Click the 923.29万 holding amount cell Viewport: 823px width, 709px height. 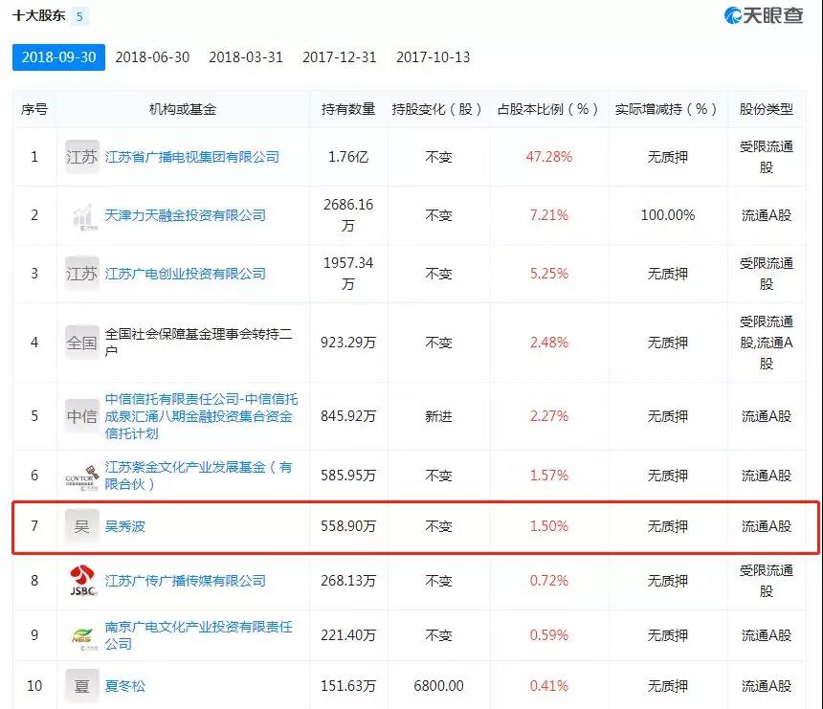click(348, 343)
